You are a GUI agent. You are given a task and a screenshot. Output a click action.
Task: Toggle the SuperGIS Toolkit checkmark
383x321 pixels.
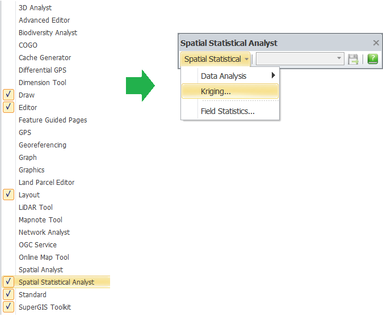tap(9, 307)
